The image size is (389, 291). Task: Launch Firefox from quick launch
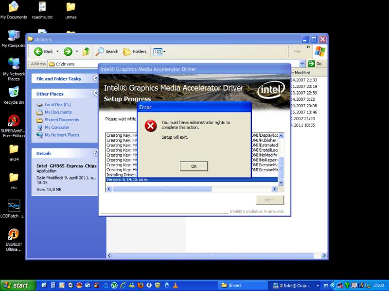coord(140,285)
